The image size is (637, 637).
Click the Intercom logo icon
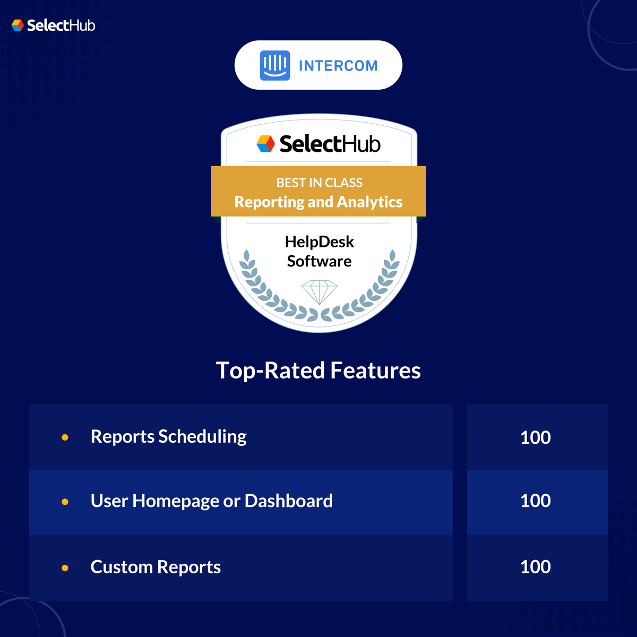click(x=275, y=65)
